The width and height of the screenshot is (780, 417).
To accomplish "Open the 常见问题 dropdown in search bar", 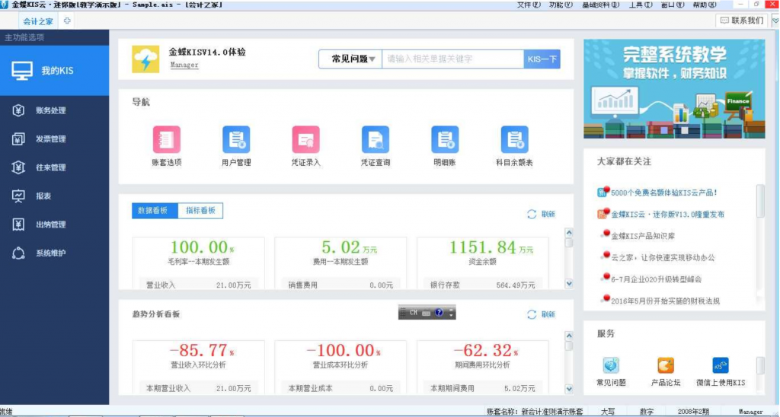I will point(350,59).
